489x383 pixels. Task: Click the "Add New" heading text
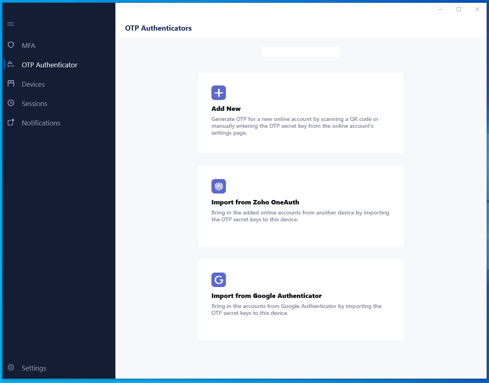[226, 109]
